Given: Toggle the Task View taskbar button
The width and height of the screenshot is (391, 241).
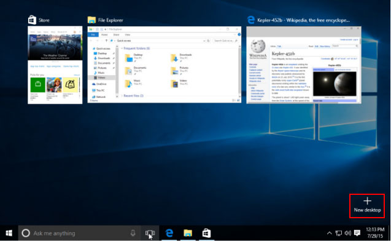Looking at the screenshot, I should [x=150, y=233].
